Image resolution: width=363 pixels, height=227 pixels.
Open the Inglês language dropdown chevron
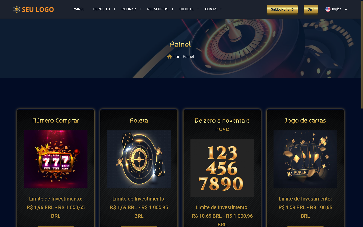346,9
